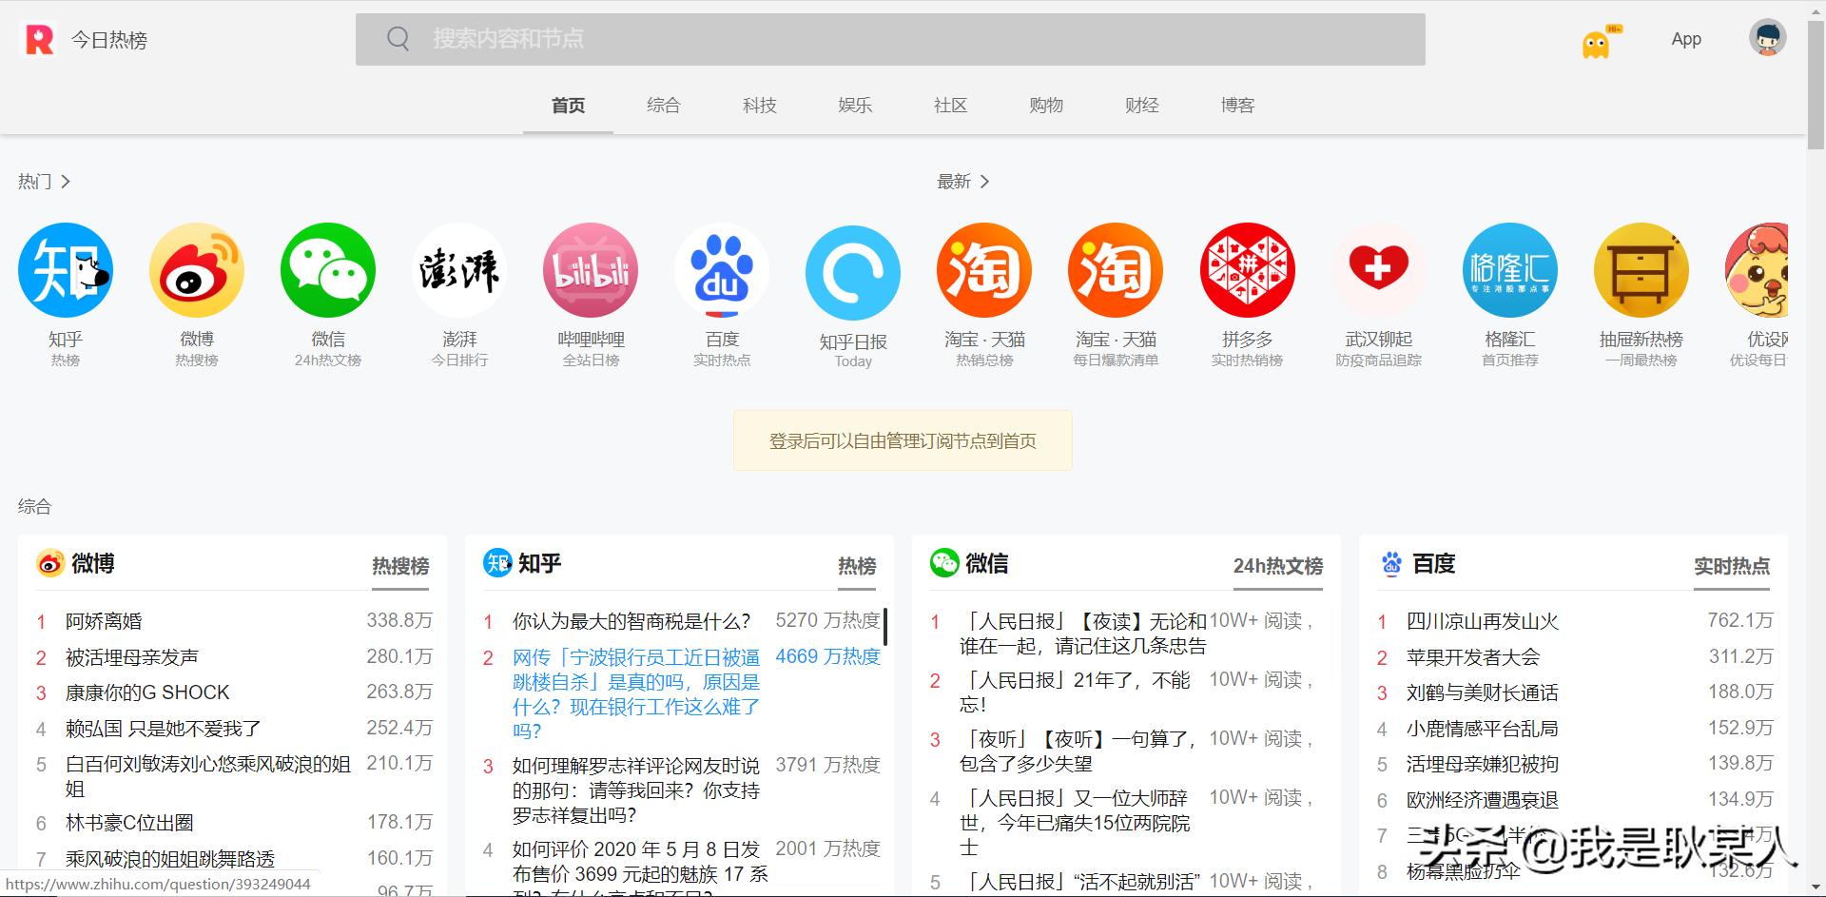
Task: Open the 哔哩哔哩 全站日榜 node icon
Action: [x=591, y=270]
